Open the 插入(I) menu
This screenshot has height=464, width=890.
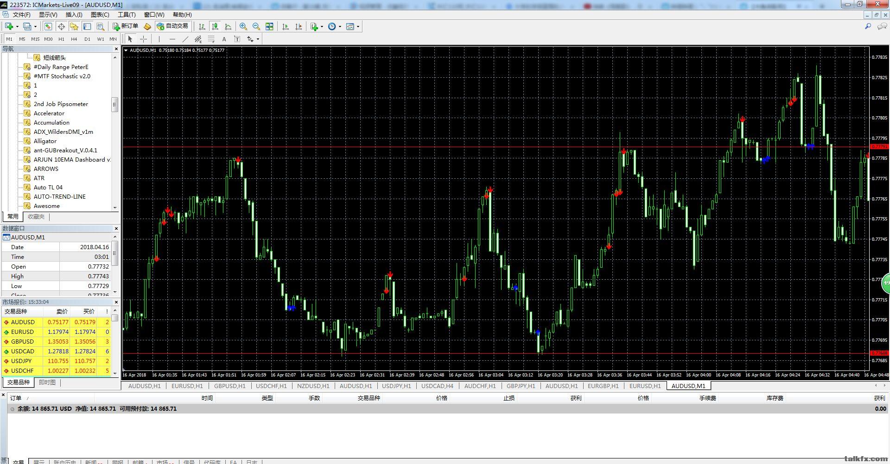(x=74, y=14)
